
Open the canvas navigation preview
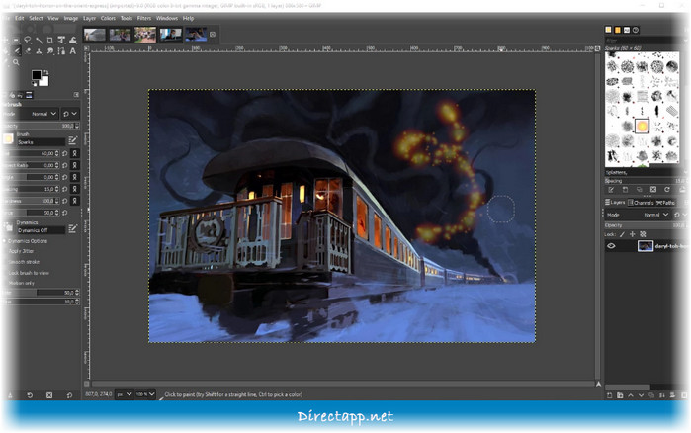pyautogui.click(x=598, y=385)
